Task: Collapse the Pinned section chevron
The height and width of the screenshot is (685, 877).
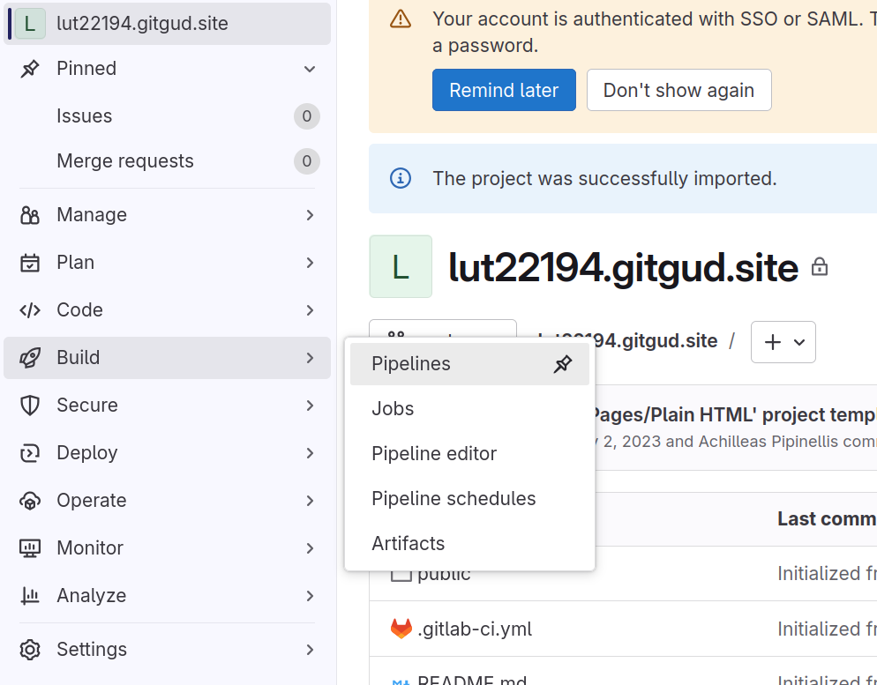Action: (310, 69)
